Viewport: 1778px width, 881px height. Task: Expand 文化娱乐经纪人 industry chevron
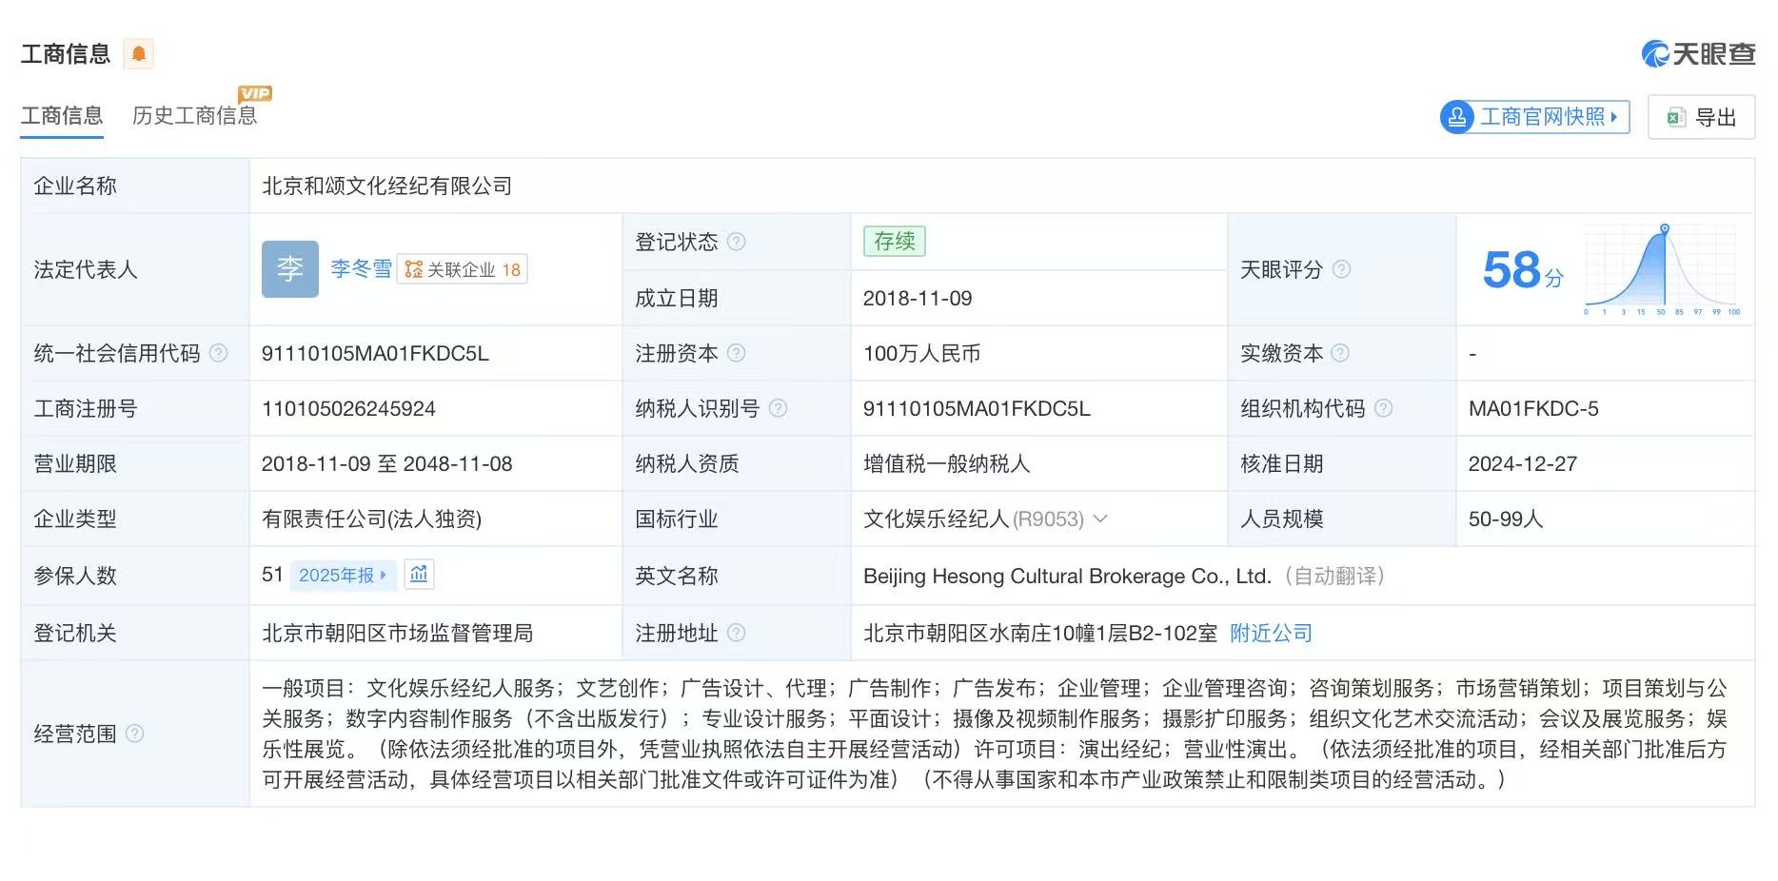[1100, 519]
